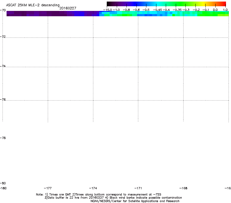This screenshot has width=231, height=203.
Task: Click the 0.0 colorbar label
Action: click(215, 10)
